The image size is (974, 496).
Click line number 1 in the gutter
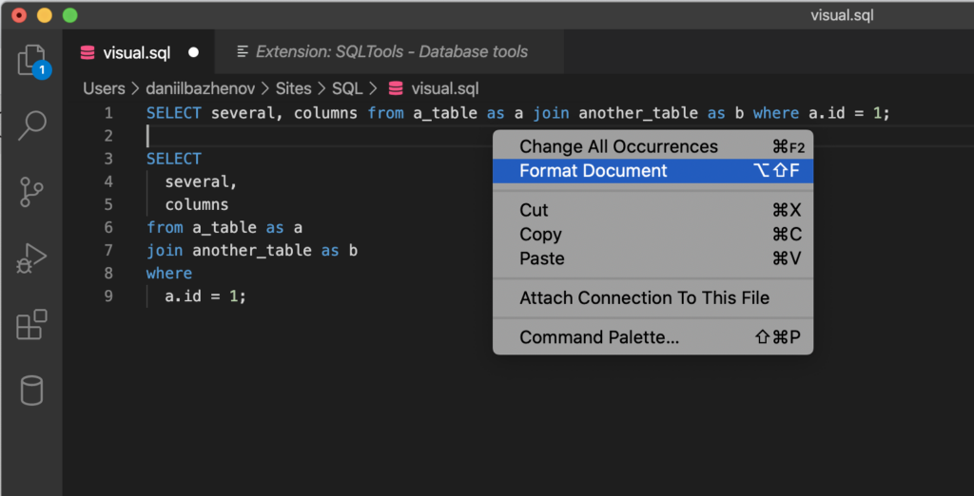[108, 113]
